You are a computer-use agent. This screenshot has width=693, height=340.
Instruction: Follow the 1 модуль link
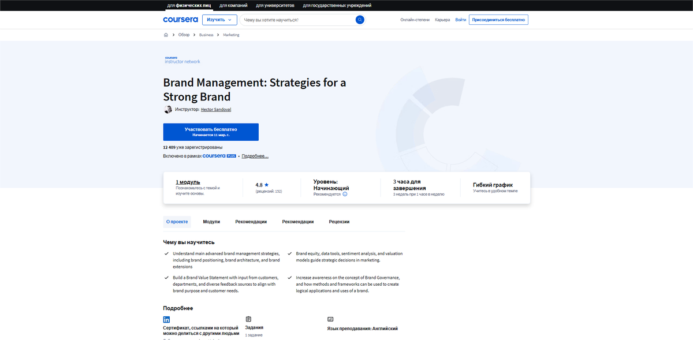(x=187, y=181)
